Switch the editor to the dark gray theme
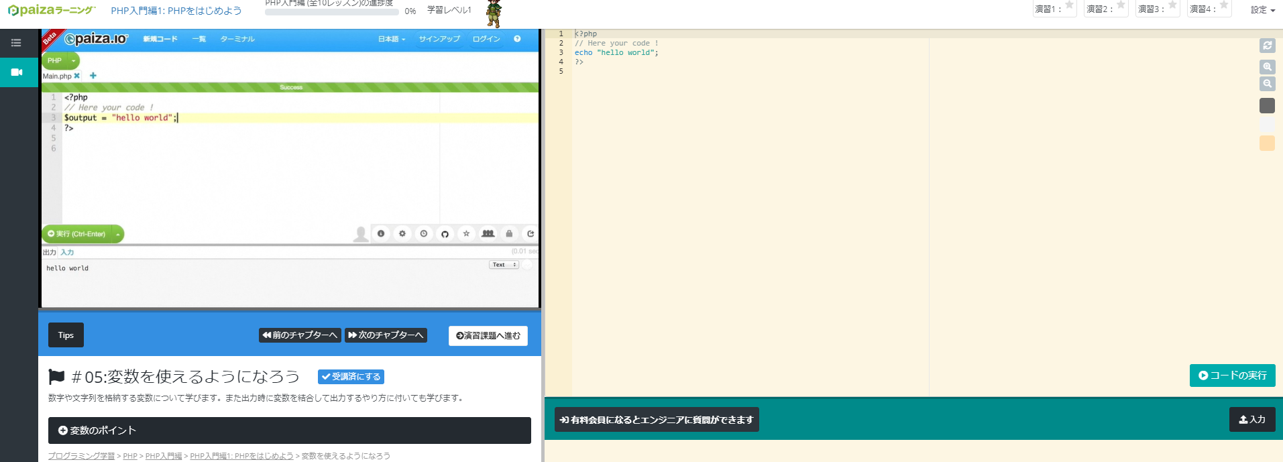1283x462 pixels. (1267, 105)
